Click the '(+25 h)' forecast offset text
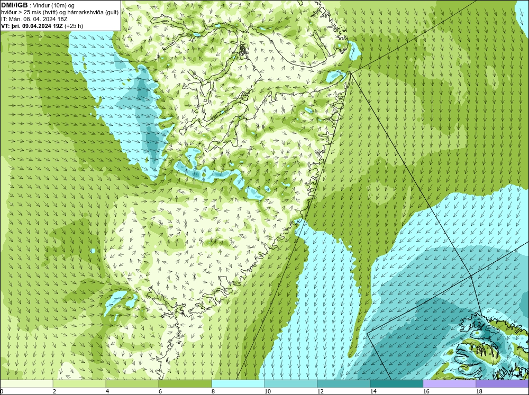 [x=74, y=26]
